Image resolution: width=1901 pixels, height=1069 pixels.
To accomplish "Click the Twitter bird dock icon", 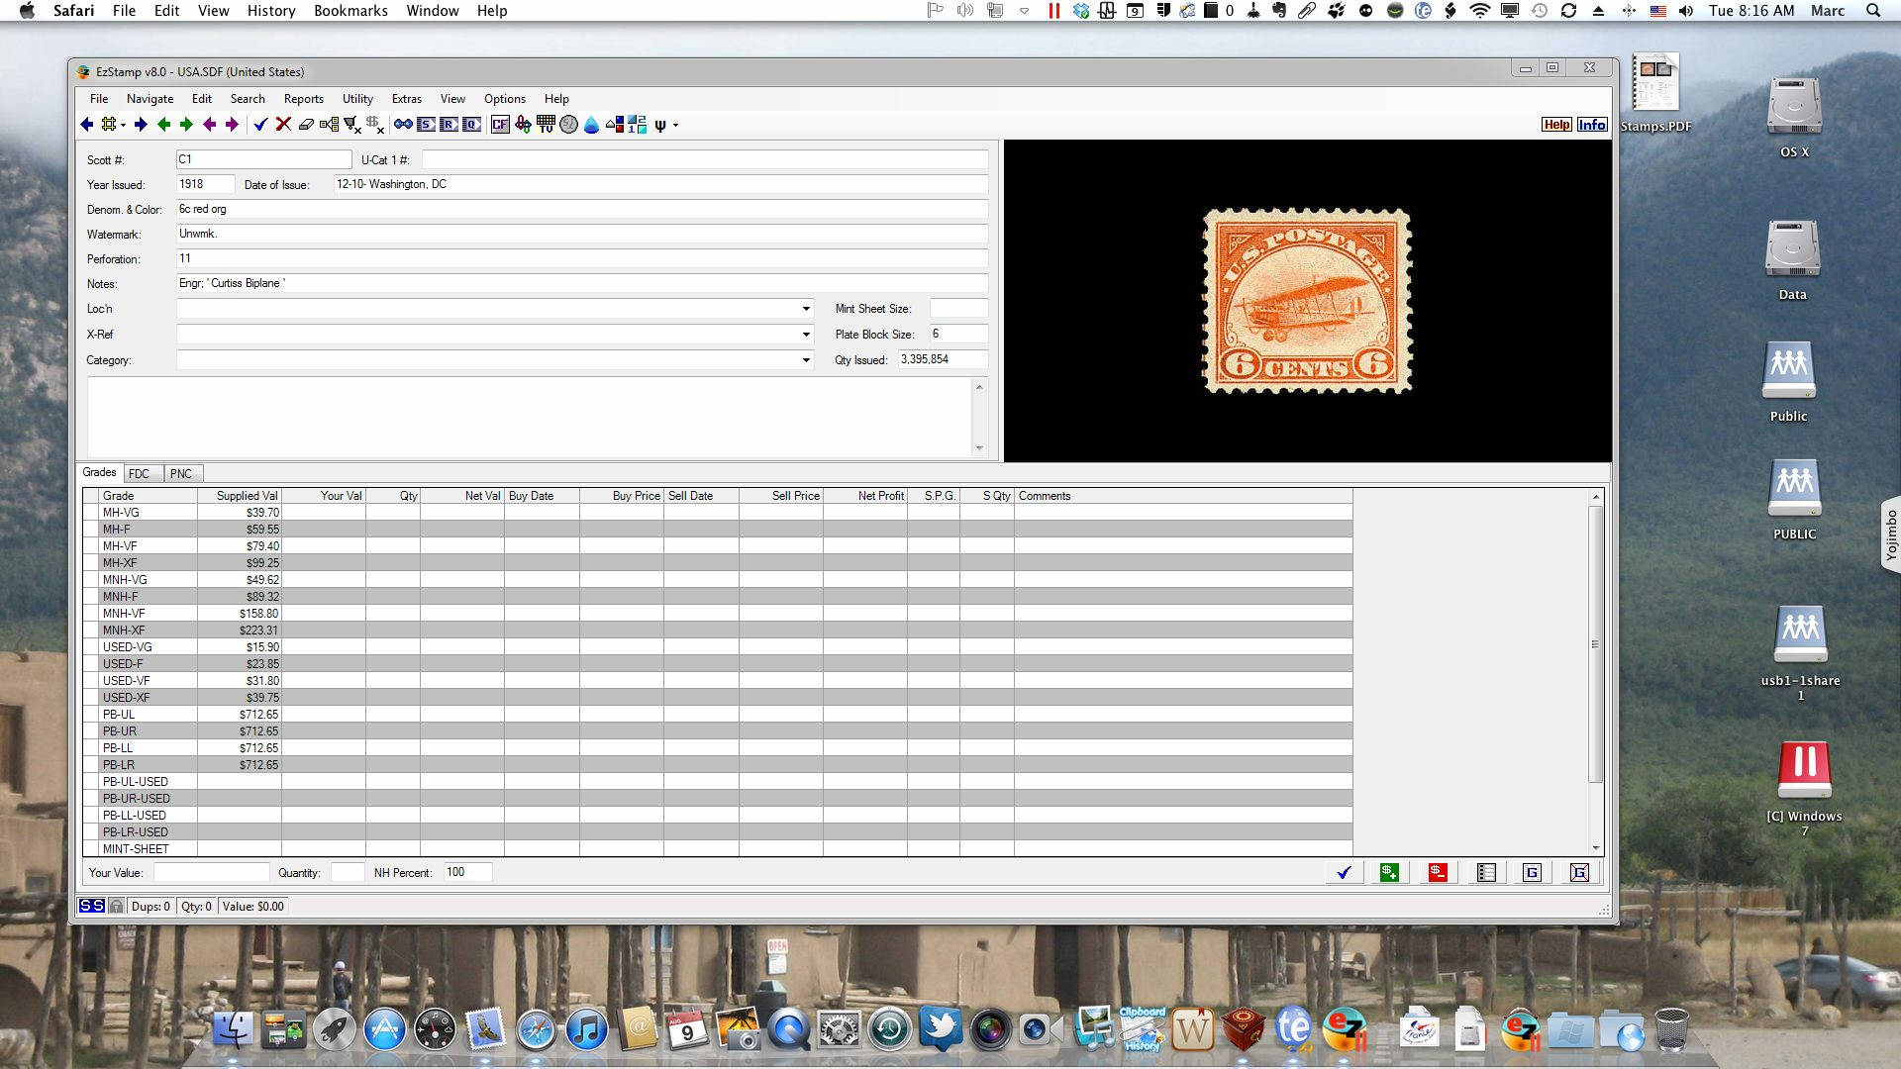I will coord(941,1029).
